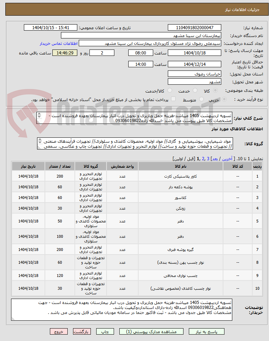Click the چاپ print button
The image size is (269, 341).
105,332
